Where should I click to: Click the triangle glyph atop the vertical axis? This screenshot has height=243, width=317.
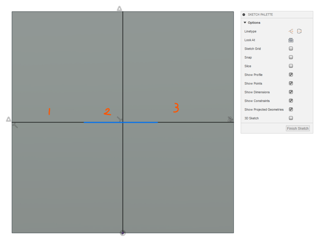[120, 8]
